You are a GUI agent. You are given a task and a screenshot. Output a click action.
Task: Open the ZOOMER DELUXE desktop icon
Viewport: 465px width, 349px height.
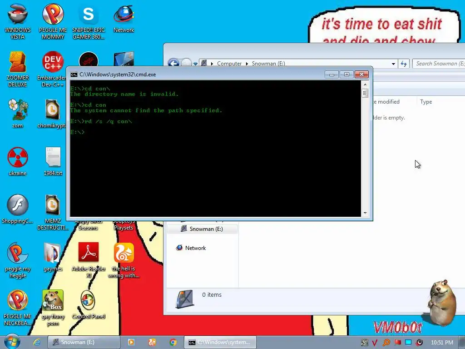(x=18, y=69)
